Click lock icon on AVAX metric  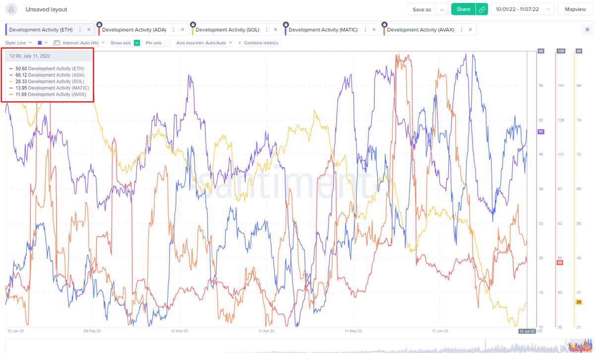pyautogui.click(x=384, y=24)
